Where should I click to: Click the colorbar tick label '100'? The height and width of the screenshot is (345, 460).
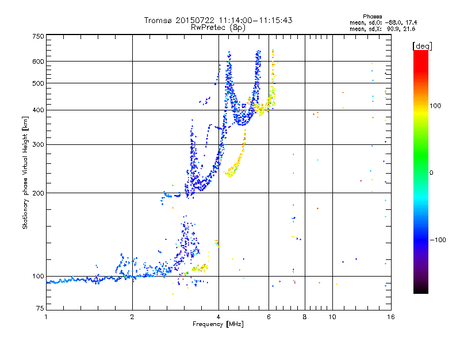click(x=435, y=106)
